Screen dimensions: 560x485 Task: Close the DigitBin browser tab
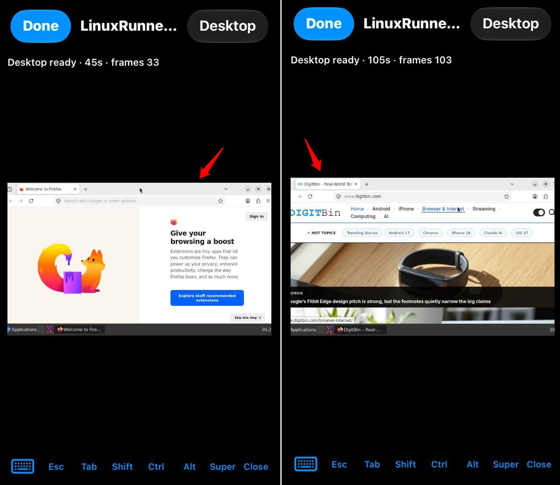coord(356,184)
